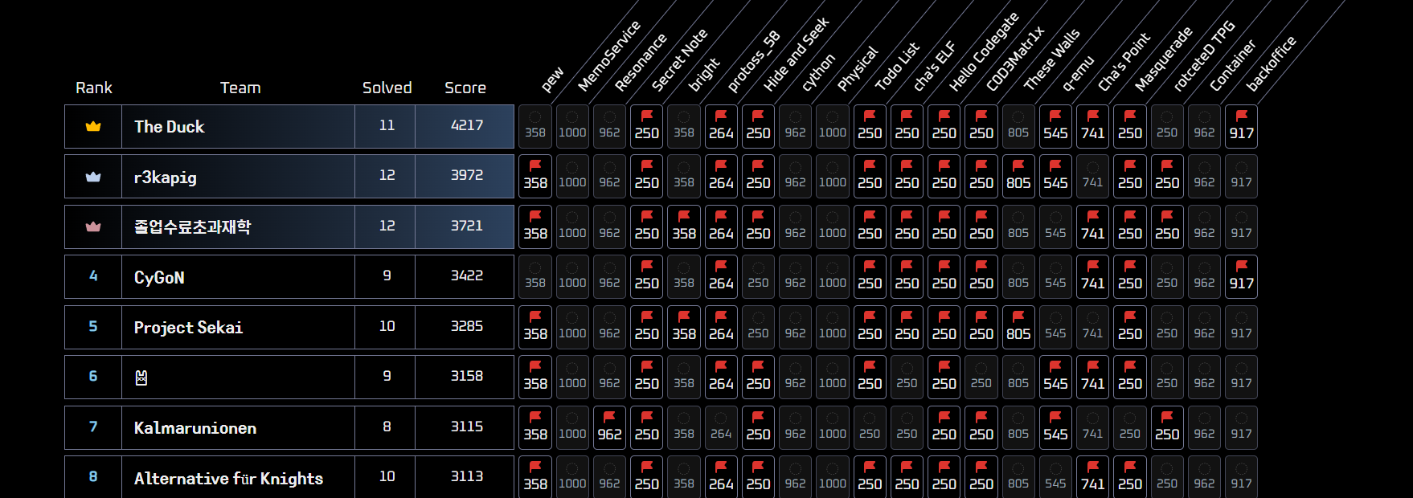Click The Duck's unsolved MemoService 1000 cell
The height and width of the screenshot is (498, 1413).
(572, 126)
